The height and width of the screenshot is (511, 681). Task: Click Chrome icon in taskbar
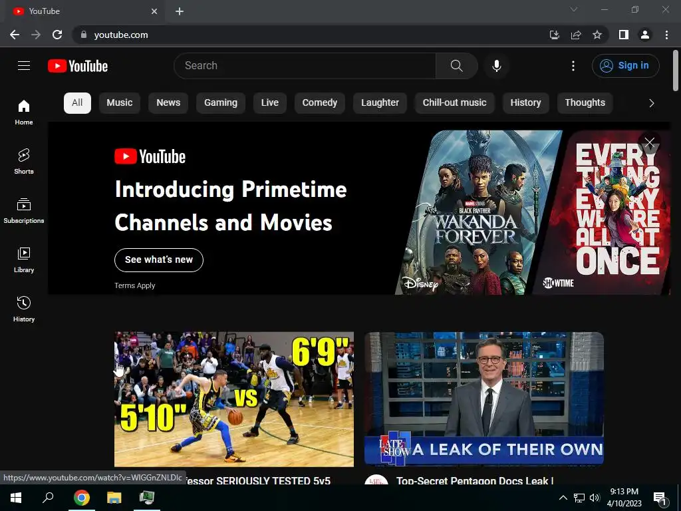coord(81,498)
